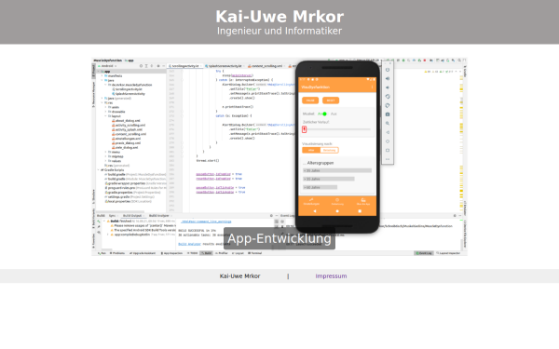Screen dimensions: 559x349
Task: Select the right white Visualisierung toggle option
Action: click(329, 150)
